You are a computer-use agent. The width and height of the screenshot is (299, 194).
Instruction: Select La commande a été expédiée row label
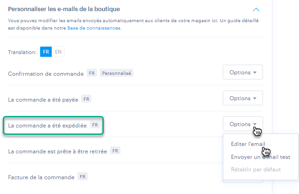click(x=47, y=126)
